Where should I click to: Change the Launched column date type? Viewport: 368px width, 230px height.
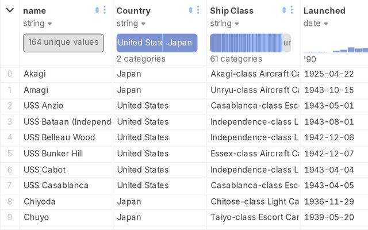tap(316, 24)
